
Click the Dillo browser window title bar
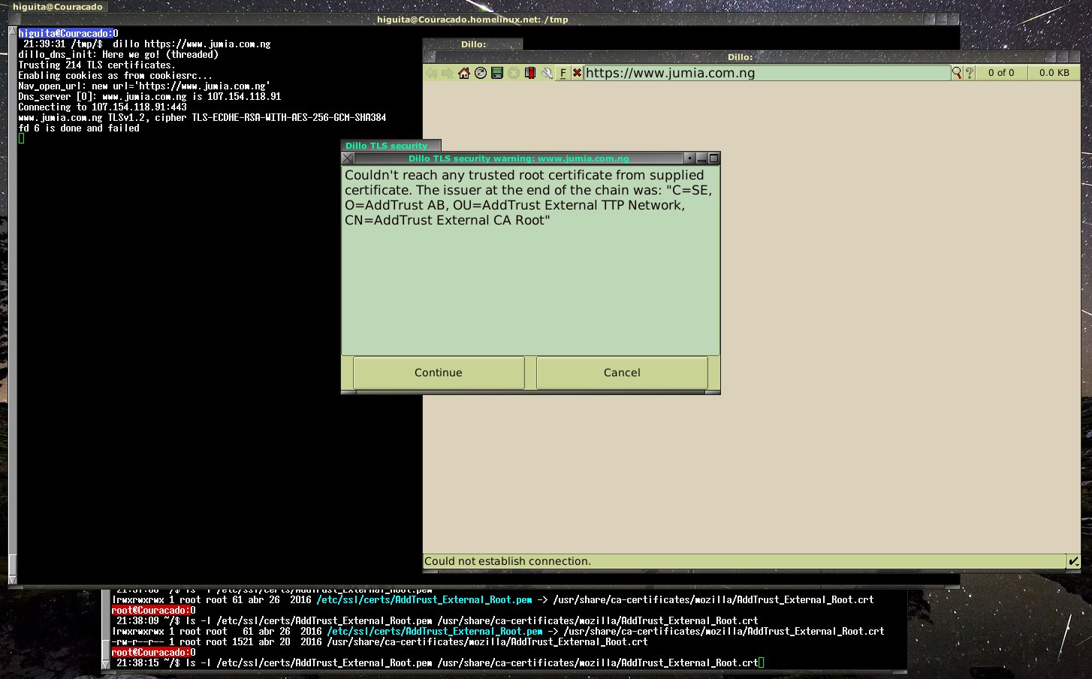pyautogui.click(x=740, y=57)
